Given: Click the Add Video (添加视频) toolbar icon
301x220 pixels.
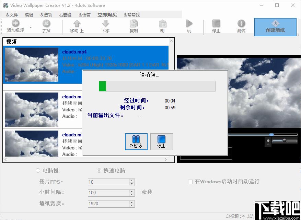Looking at the screenshot, I should (x=15, y=24).
